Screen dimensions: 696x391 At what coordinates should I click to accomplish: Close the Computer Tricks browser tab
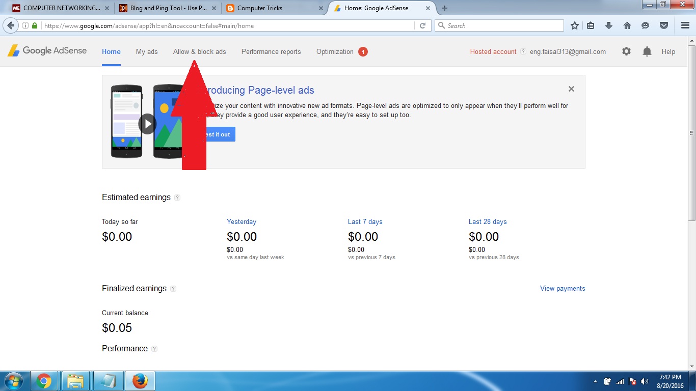(x=320, y=8)
